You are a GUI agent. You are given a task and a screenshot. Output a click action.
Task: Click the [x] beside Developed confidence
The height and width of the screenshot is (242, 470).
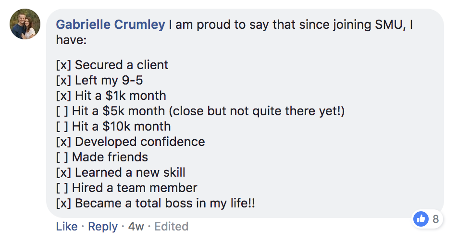[64, 142]
